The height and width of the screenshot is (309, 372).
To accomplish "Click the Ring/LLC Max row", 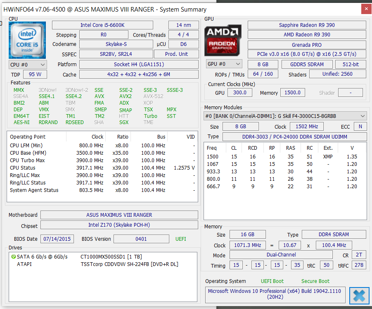I will (x=102, y=175).
